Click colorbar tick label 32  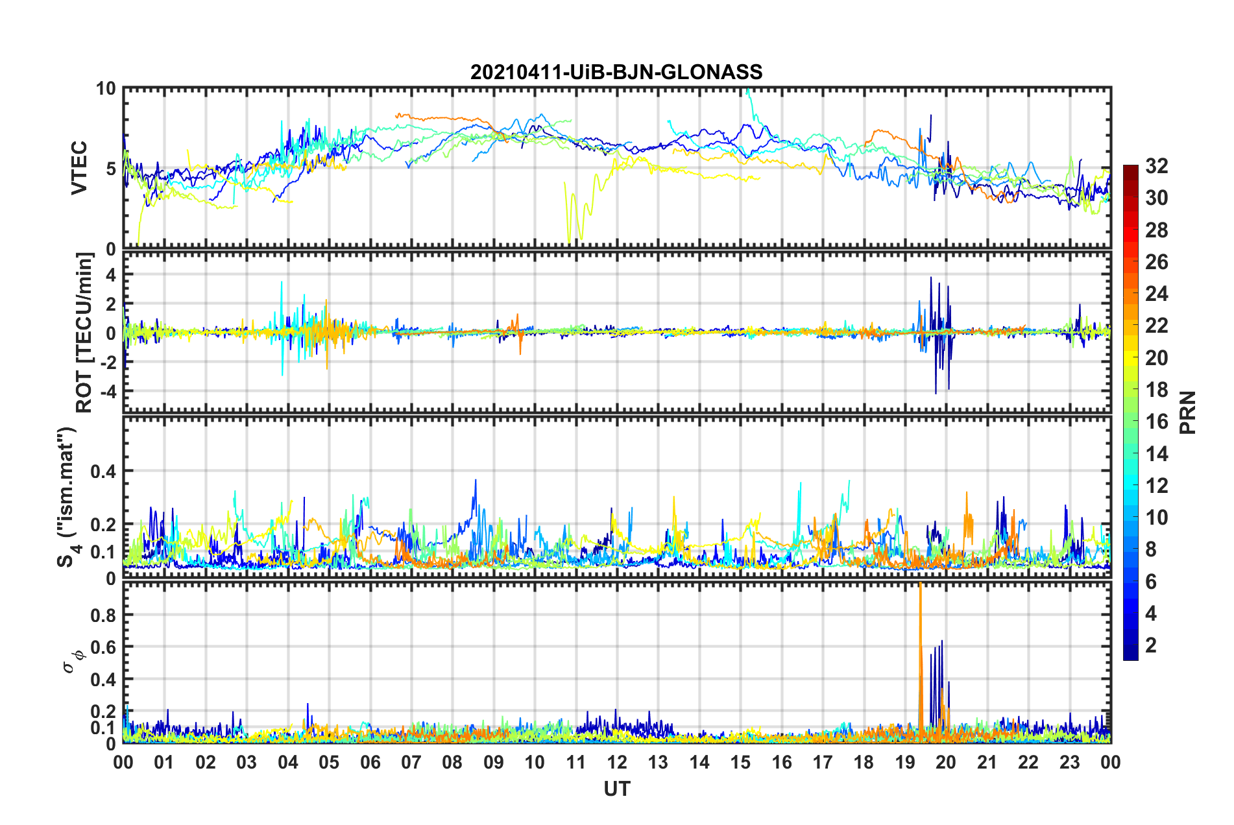point(1156,166)
